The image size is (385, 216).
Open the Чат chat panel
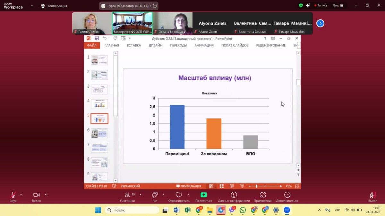click(155, 195)
